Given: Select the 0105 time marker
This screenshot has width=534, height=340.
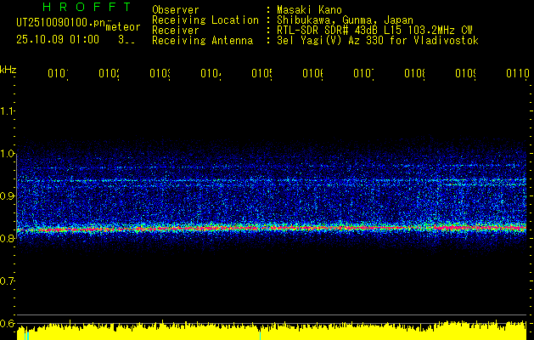Looking at the screenshot, I should pos(261,74).
